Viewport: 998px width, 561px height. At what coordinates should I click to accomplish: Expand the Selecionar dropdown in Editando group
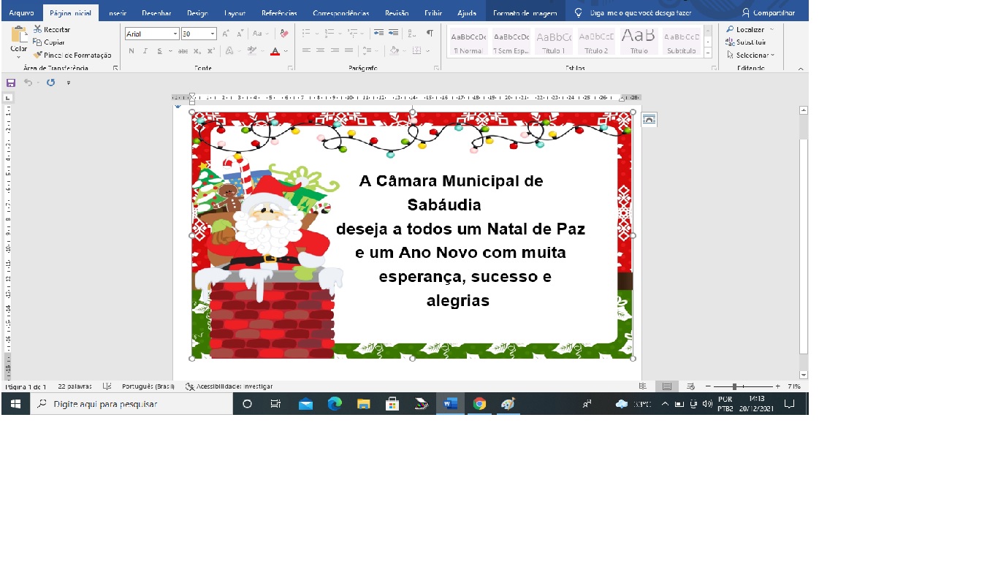pyautogui.click(x=772, y=56)
